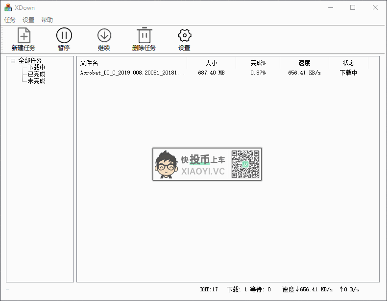
Task: Sort by the 完成% column header
Action: (x=258, y=63)
